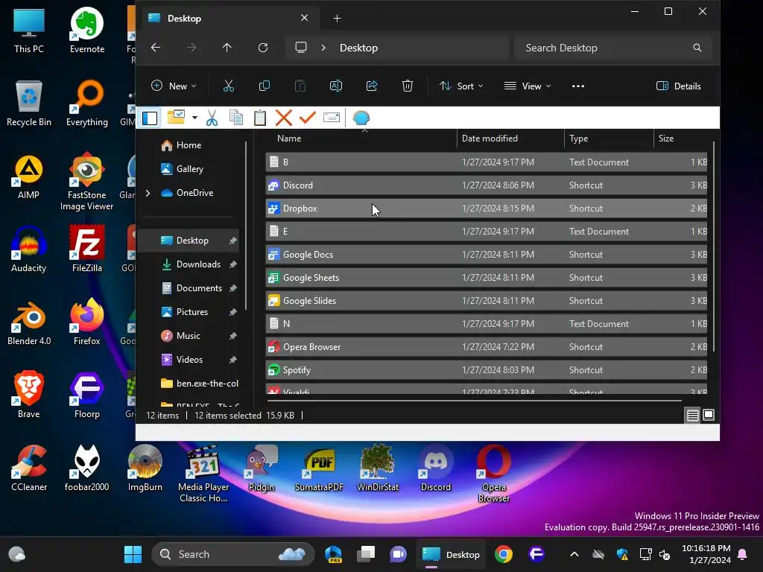Screen dimensions: 763x572
Task: Close the Desktop tab
Action: (x=305, y=18)
